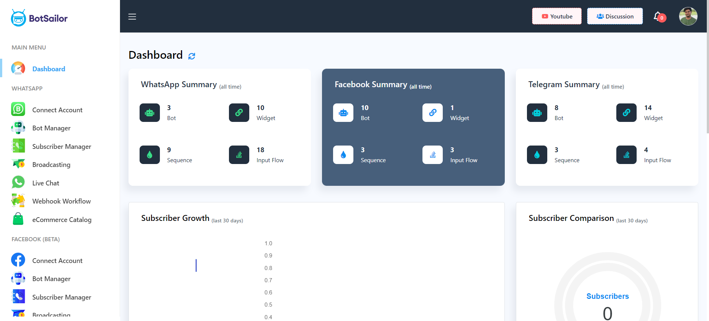Click WhatsApp Subscriber Manager icon
The image size is (709, 321).
[x=18, y=146]
